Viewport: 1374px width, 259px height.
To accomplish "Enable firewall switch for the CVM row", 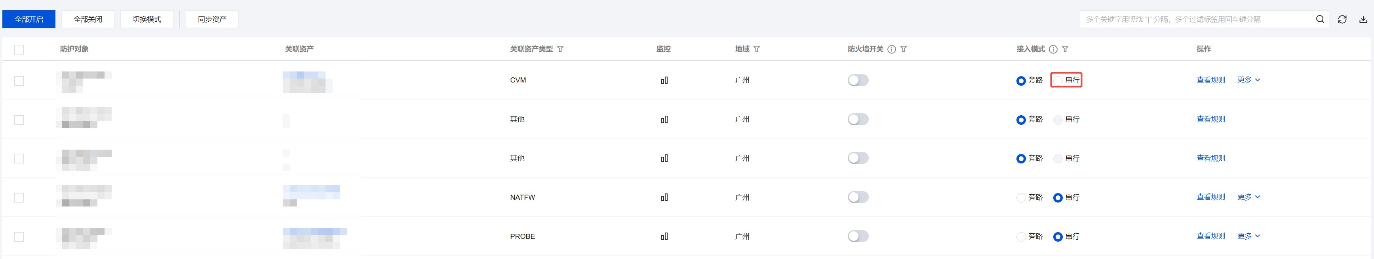I will [x=858, y=80].
